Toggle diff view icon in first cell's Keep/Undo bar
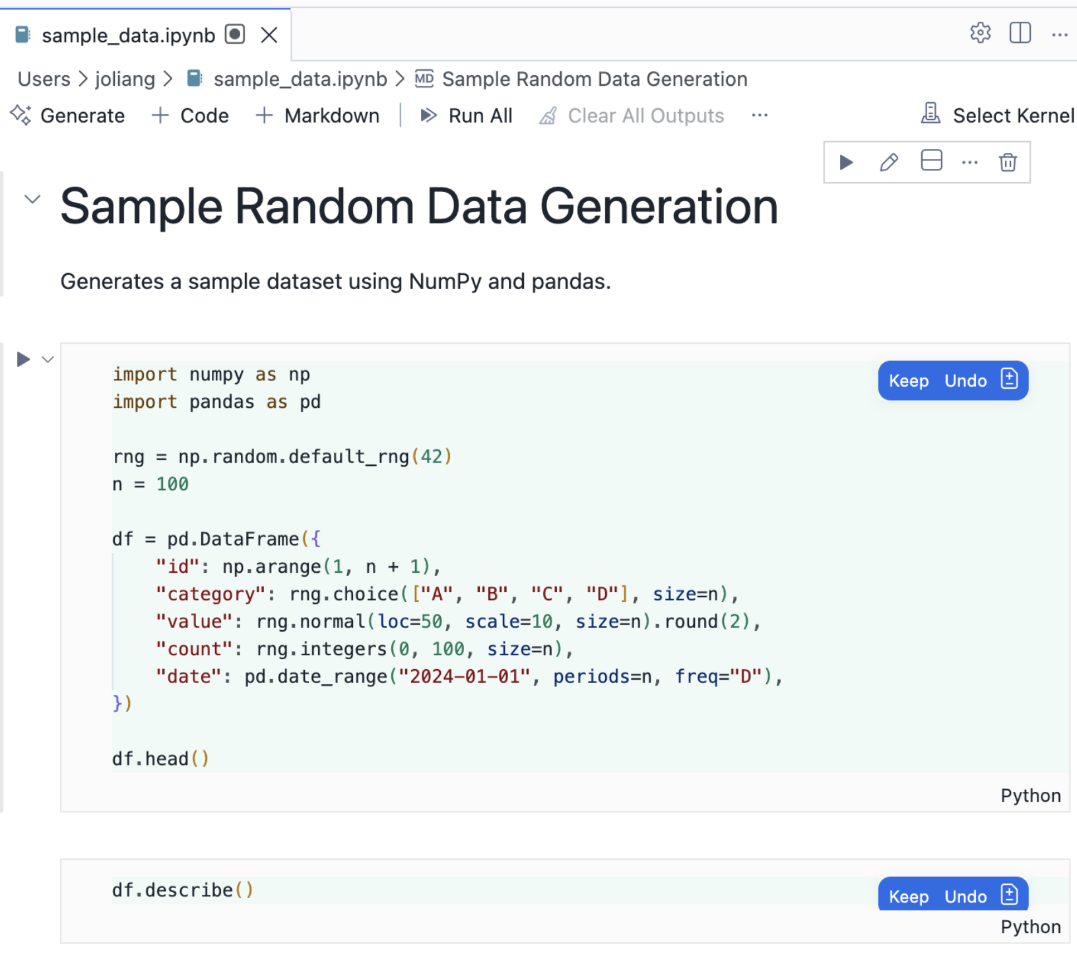The height and width of the screenshot is (970, 1077). pos(1009,379)
